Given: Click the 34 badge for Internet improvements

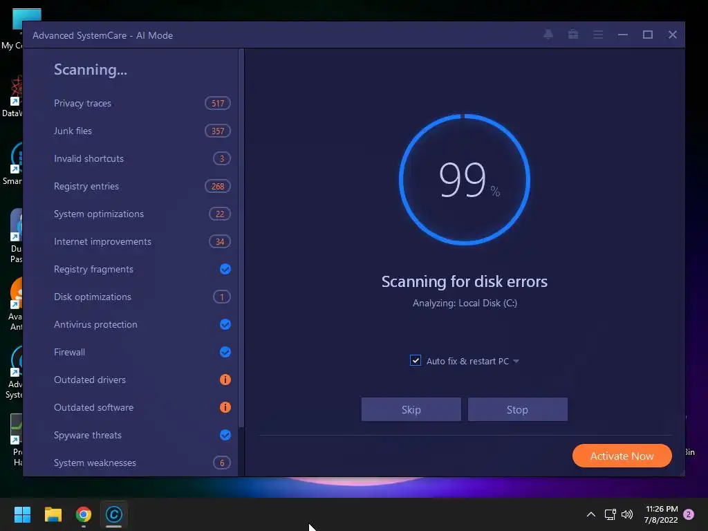Looking at the screenshot, I should pyautogui.click(x=220, y=241).
